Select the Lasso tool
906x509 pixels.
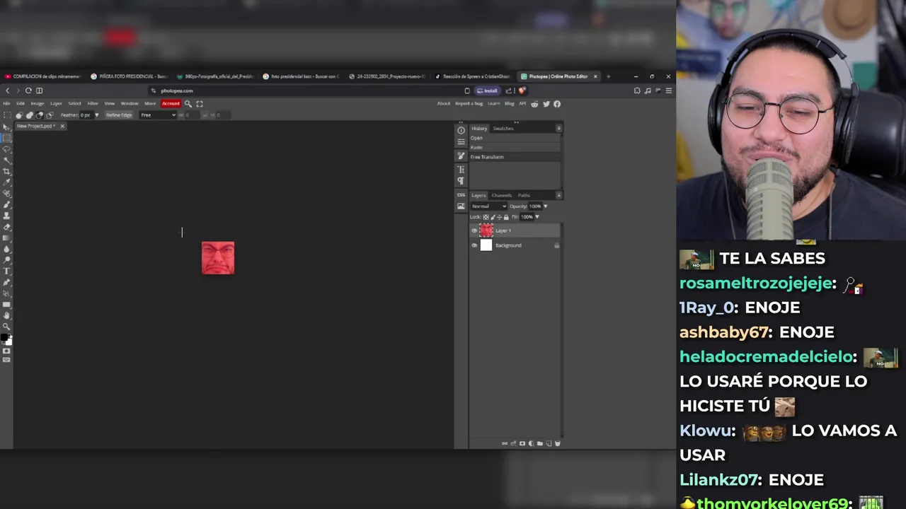pyautogui.click(x=7, y=149)
